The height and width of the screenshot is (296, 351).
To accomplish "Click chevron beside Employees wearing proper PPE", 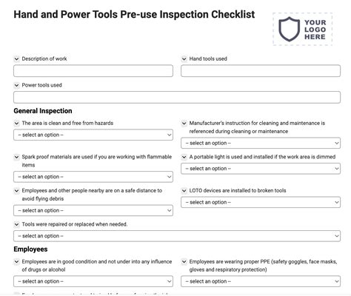I will 184,262.
